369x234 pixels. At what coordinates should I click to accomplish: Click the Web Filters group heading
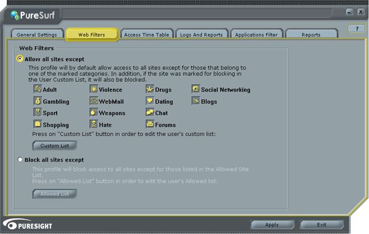click(x=36, y=48)
